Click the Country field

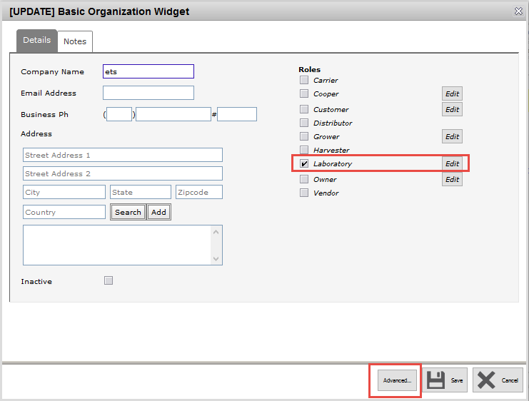(64, 212)
